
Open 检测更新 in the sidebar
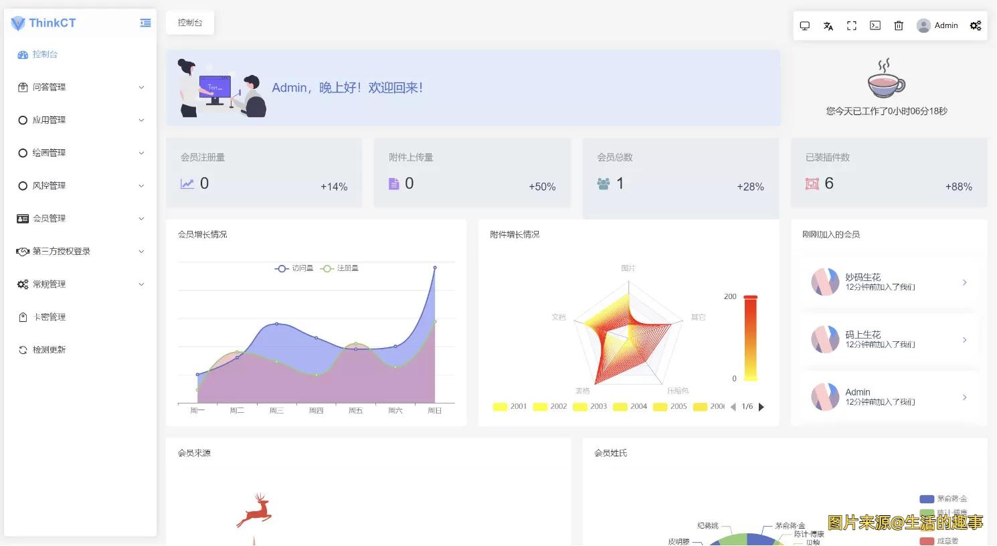[x=50, y=350]
